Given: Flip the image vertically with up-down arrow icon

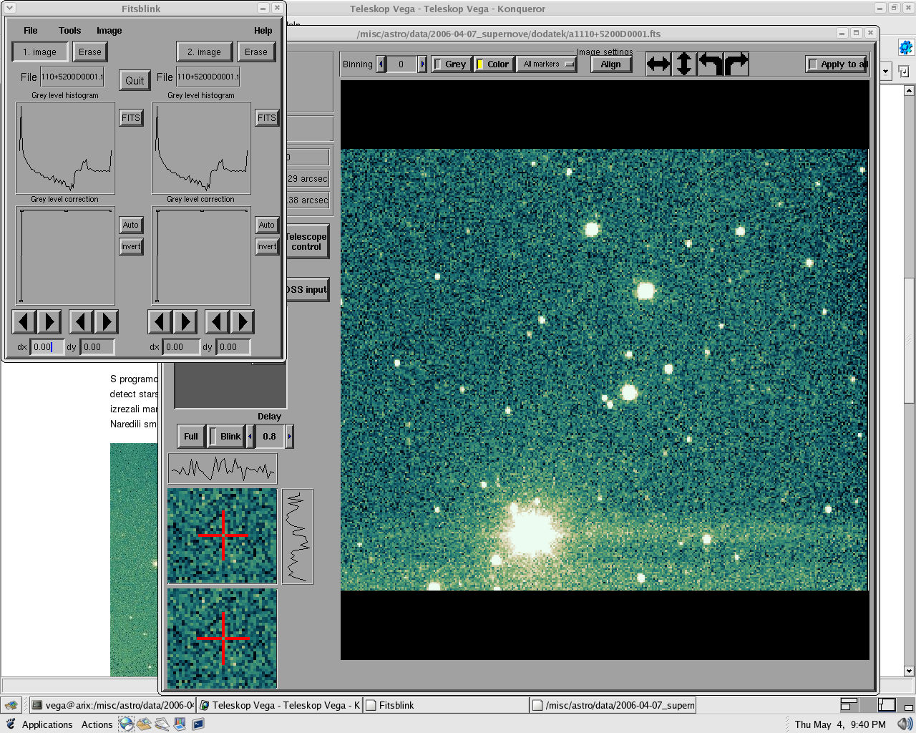Looking at the screenshot, I should [x=684, y=64].
